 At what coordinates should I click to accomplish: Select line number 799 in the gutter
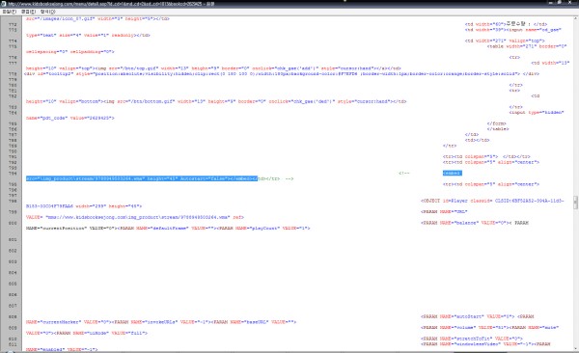pyautogui.click(x=13, y=212)
